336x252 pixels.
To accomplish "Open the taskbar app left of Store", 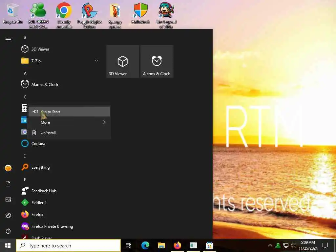I will click(193, 245).
